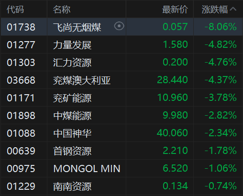The width and height of the screenshot is (243, 196).
Task: Click change value -3.78%
Action: coord(221,98)
